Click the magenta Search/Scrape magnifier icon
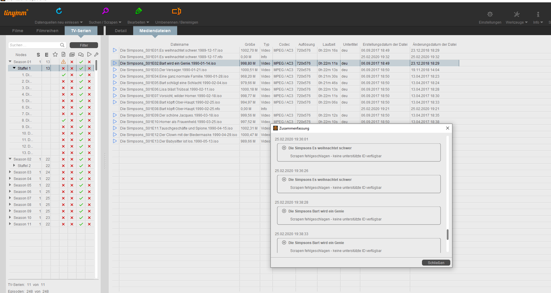The width and height of the screenshot is (551, 293). tap(105, 11)
